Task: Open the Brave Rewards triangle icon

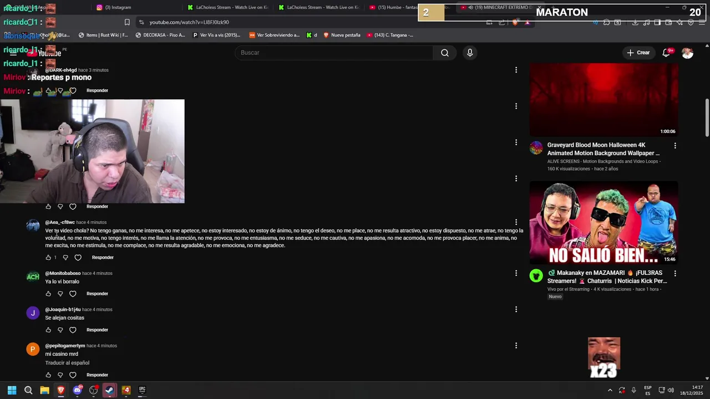Action: 527,22
